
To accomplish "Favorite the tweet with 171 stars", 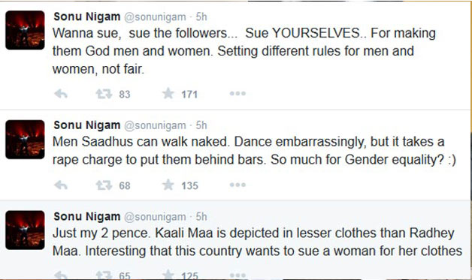I will (x=168, y=94).
